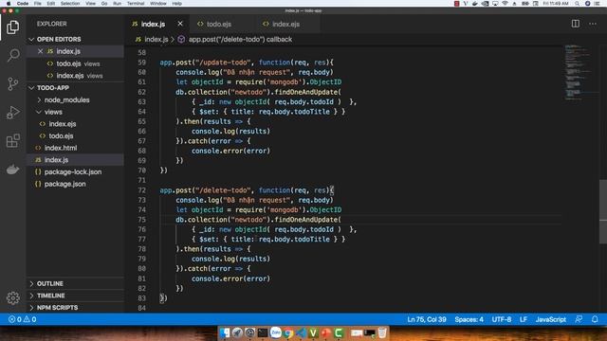Click errors and warnings status indicator

tap(23, 319)
